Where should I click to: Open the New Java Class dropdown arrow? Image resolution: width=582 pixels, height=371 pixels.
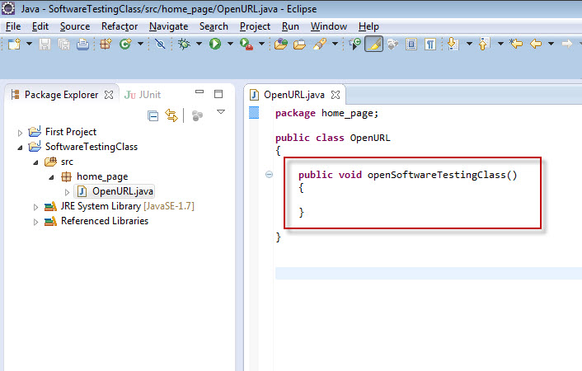coord(140,44)
